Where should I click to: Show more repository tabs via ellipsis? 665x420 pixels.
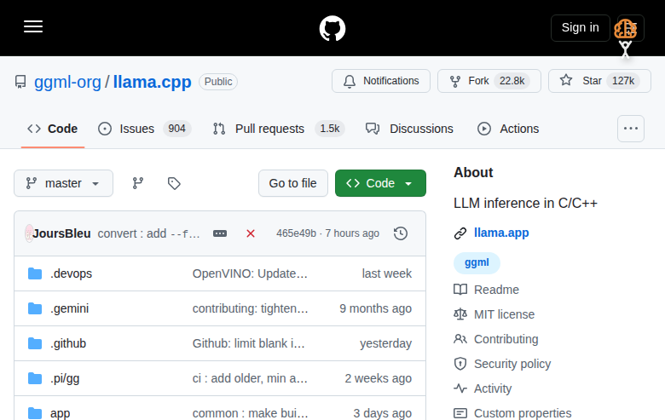click(x=631, y=129)
